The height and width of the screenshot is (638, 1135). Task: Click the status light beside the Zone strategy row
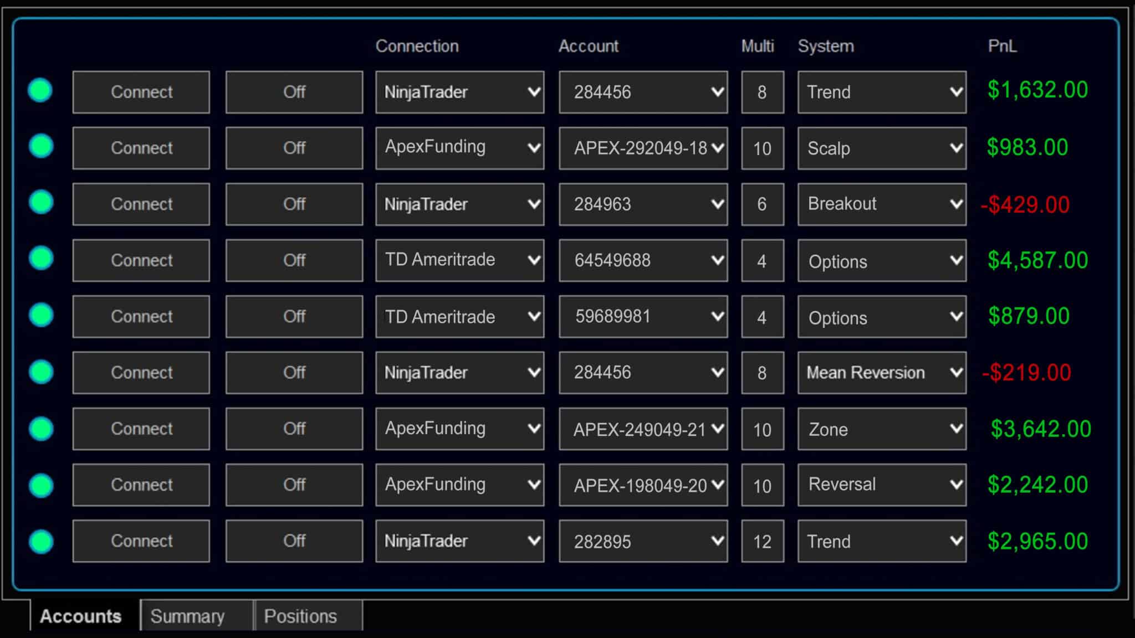[x=40, y=429]
